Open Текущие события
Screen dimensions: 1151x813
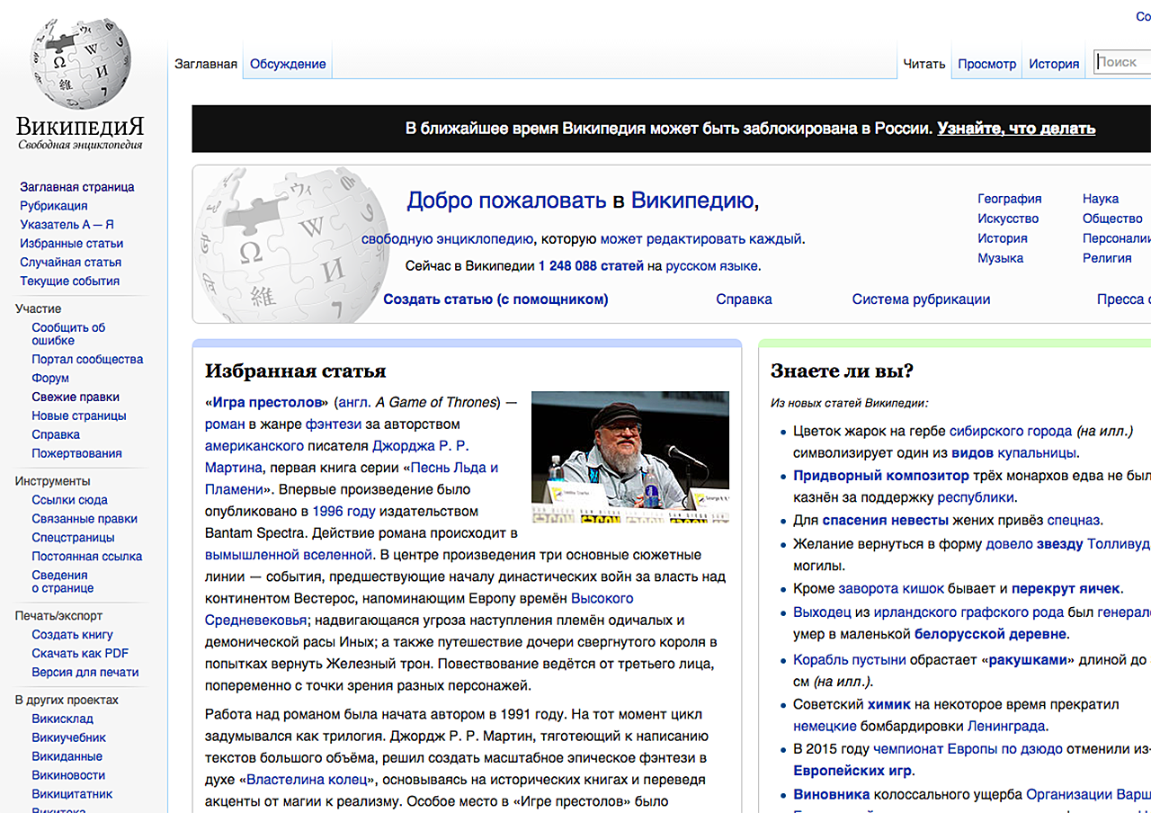coord(70,281)
